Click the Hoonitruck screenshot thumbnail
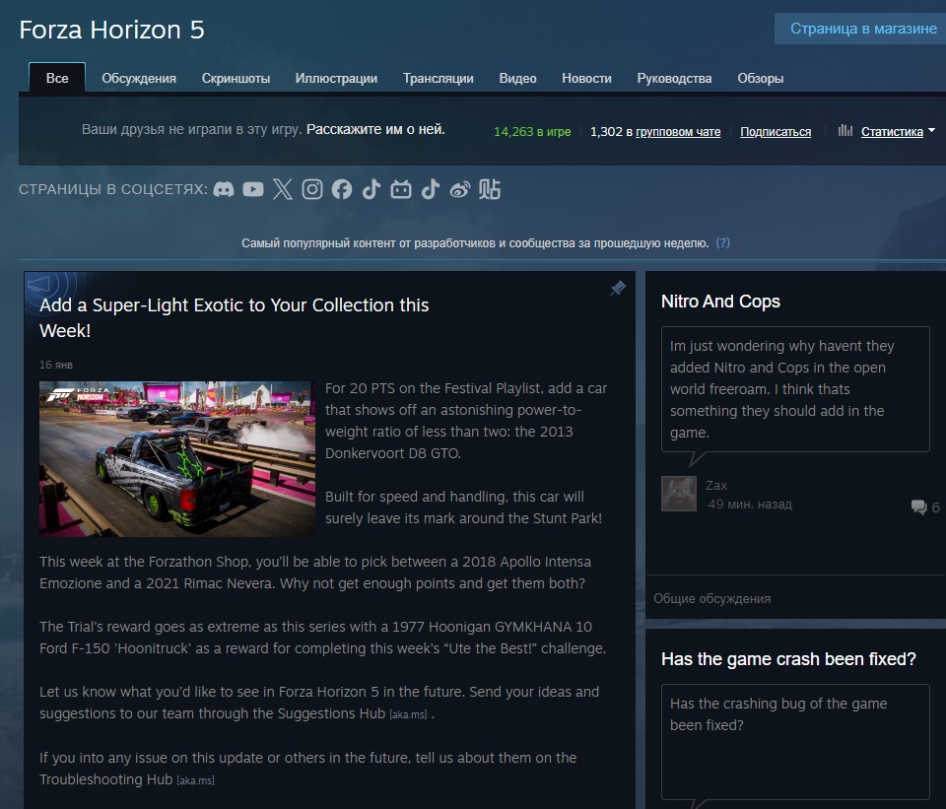This screenshot has height=809, width=946. 176,459
